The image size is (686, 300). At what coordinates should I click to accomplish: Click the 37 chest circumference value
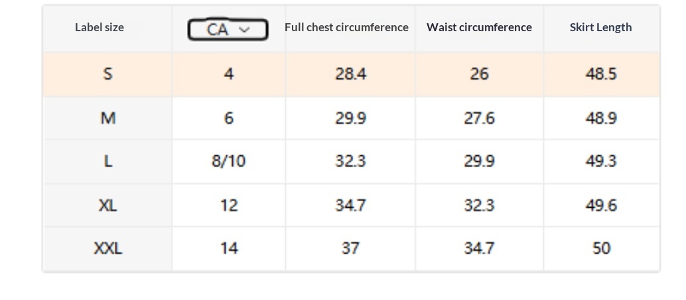(350, 248)
